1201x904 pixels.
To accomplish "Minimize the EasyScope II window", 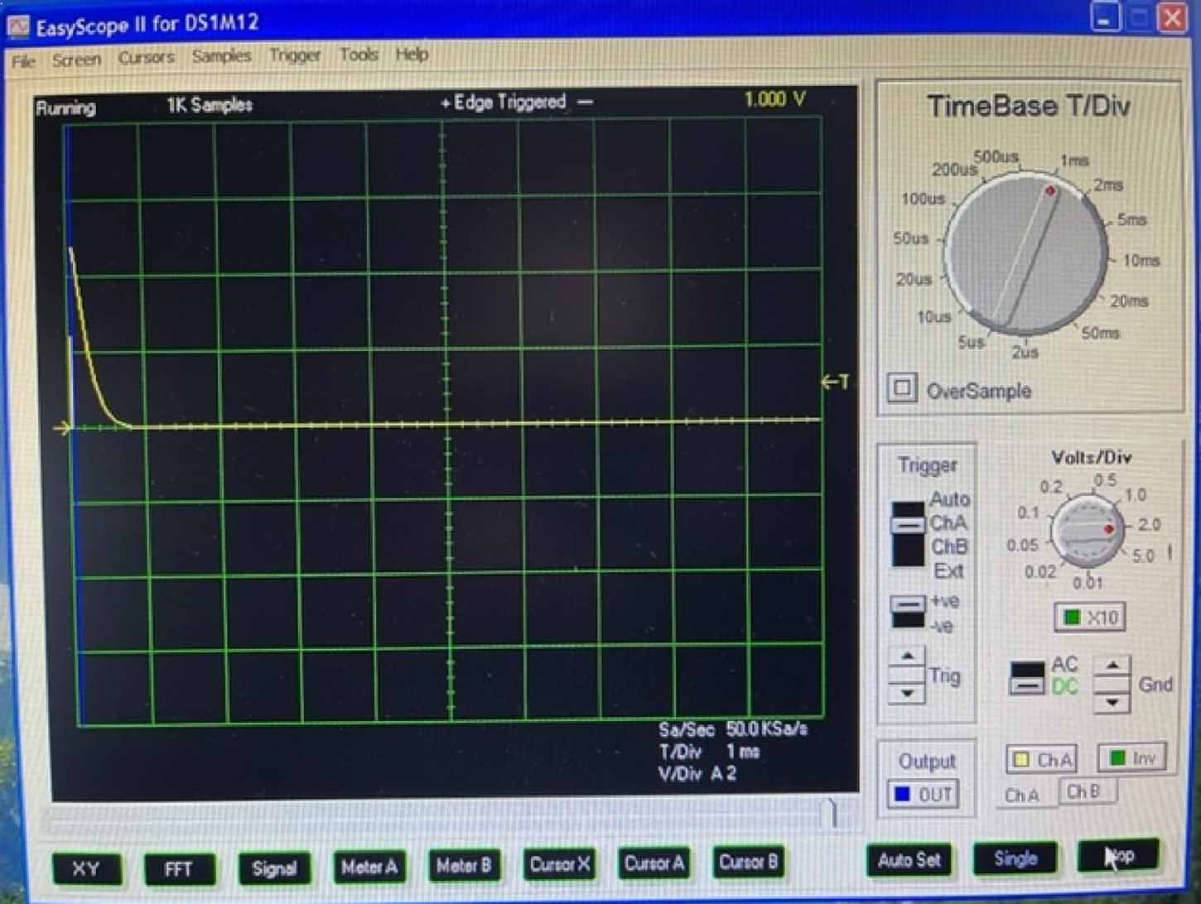I will click(1105, 17).
